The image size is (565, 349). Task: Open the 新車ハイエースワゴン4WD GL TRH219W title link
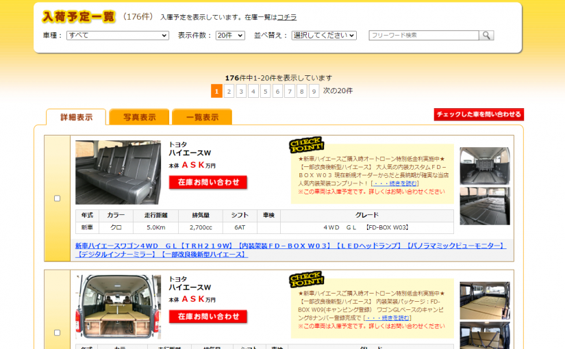click(291, 250)
